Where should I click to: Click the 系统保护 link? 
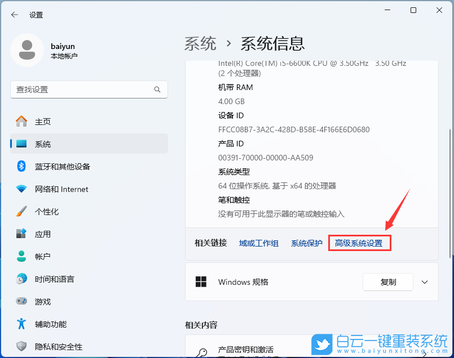click(x=306, y=243)
